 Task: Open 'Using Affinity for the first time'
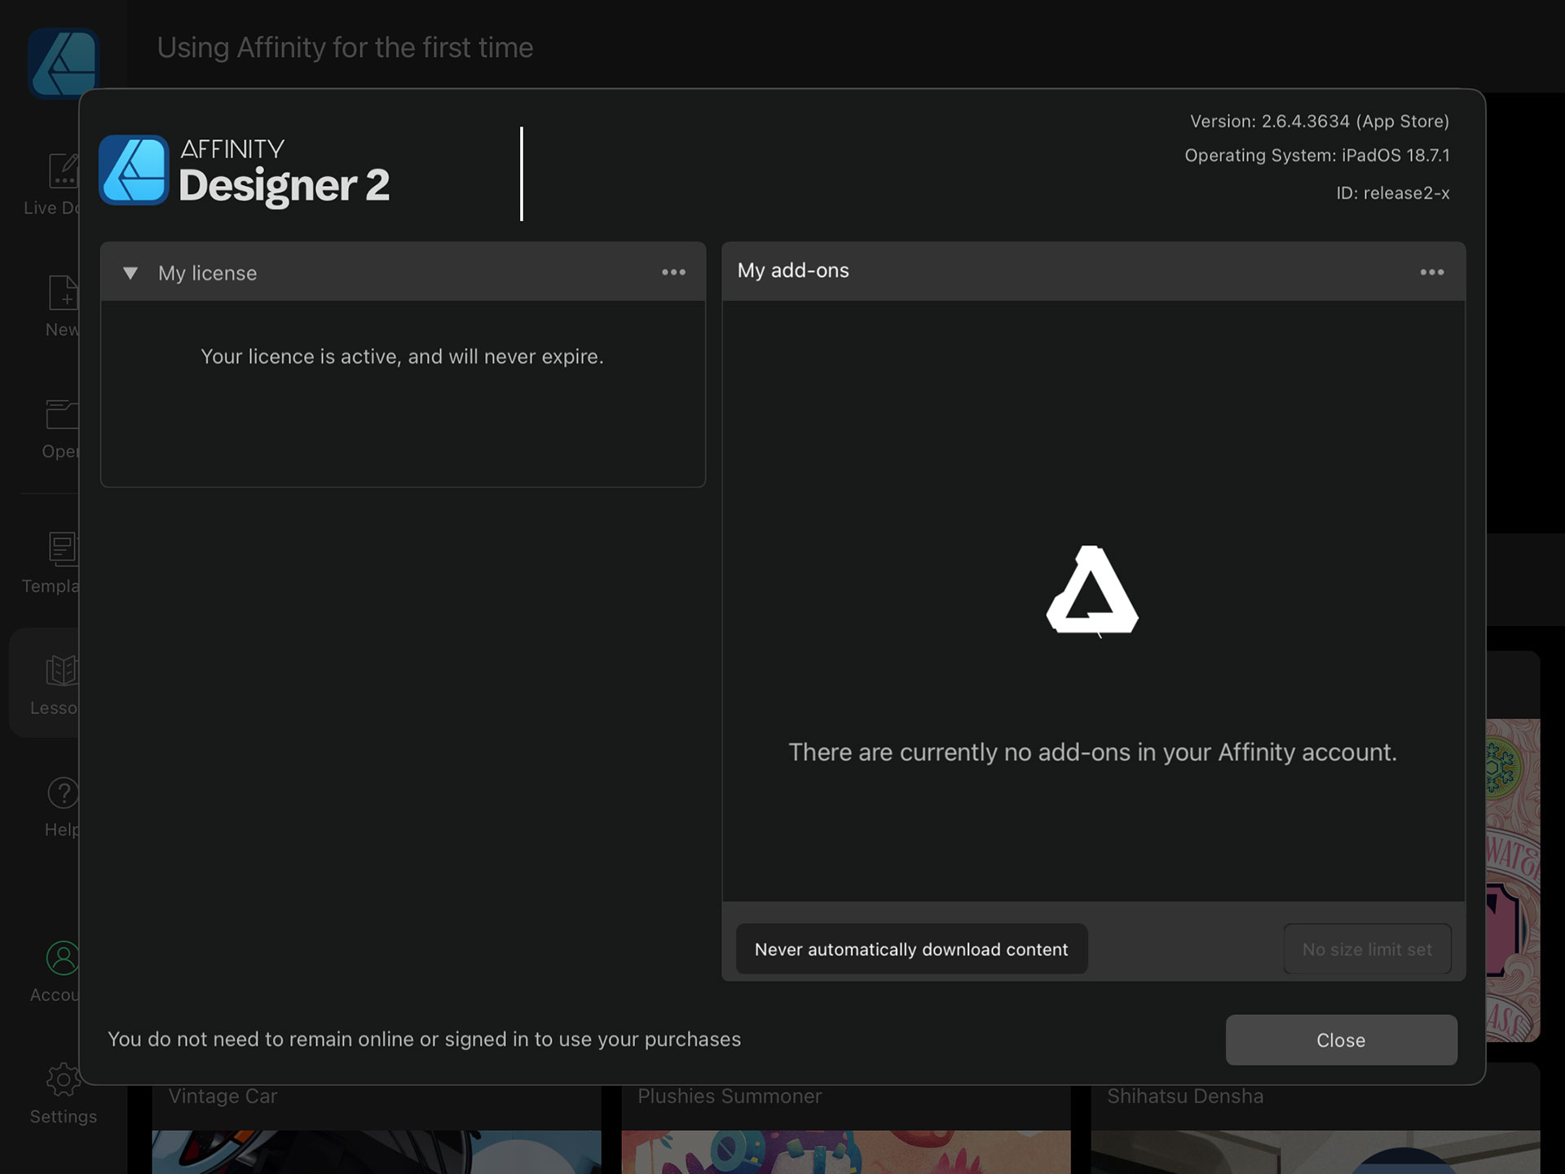pos(344,47)
